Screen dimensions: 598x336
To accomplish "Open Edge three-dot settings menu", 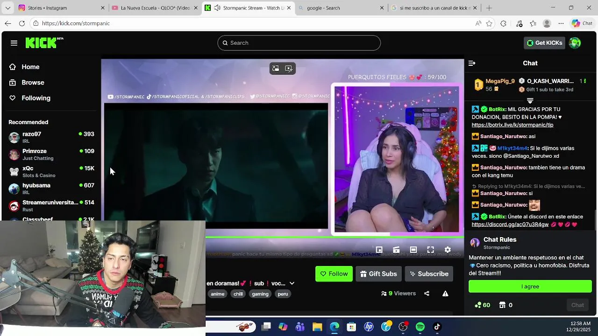I will (561, 23).
